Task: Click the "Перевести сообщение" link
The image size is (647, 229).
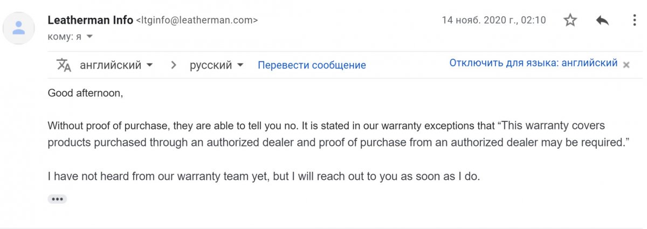Action: tap(312, 65)
